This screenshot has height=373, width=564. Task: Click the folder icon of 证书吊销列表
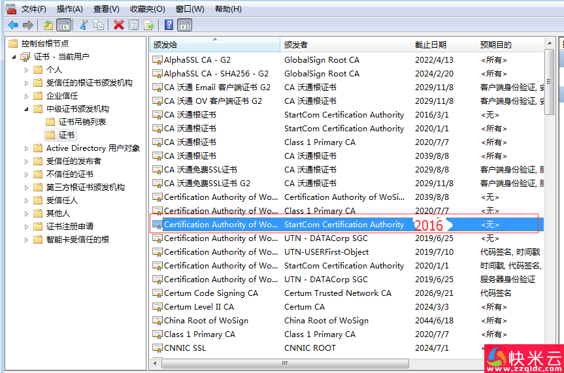click(51, 122)
